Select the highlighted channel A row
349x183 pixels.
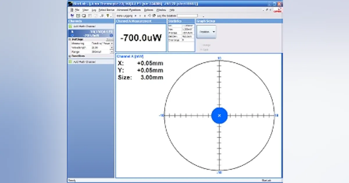91,33
